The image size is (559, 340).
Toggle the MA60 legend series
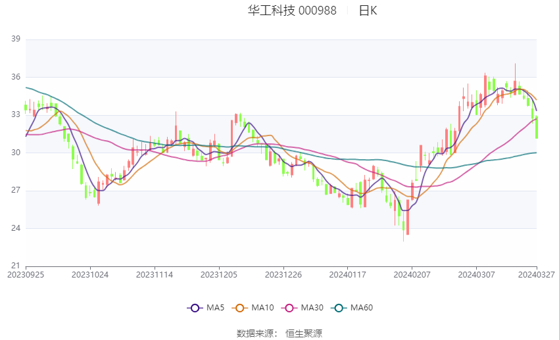point(352,308)
